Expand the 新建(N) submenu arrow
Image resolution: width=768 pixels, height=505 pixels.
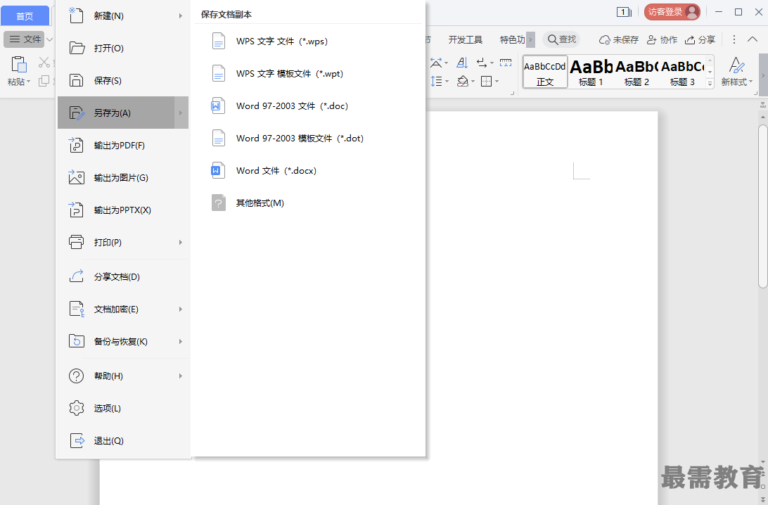[x=180, y=15]
